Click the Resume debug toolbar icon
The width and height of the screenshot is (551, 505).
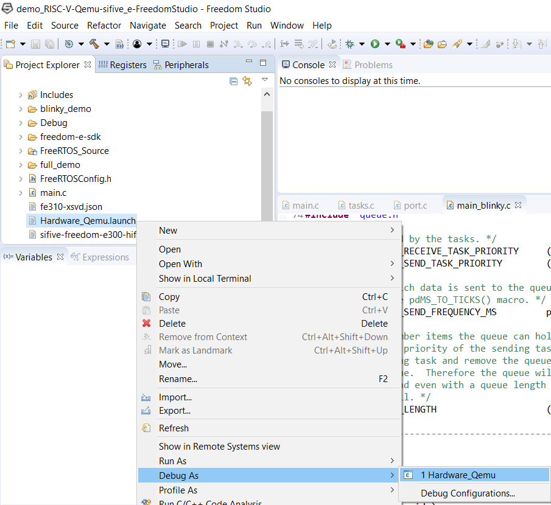182,44
